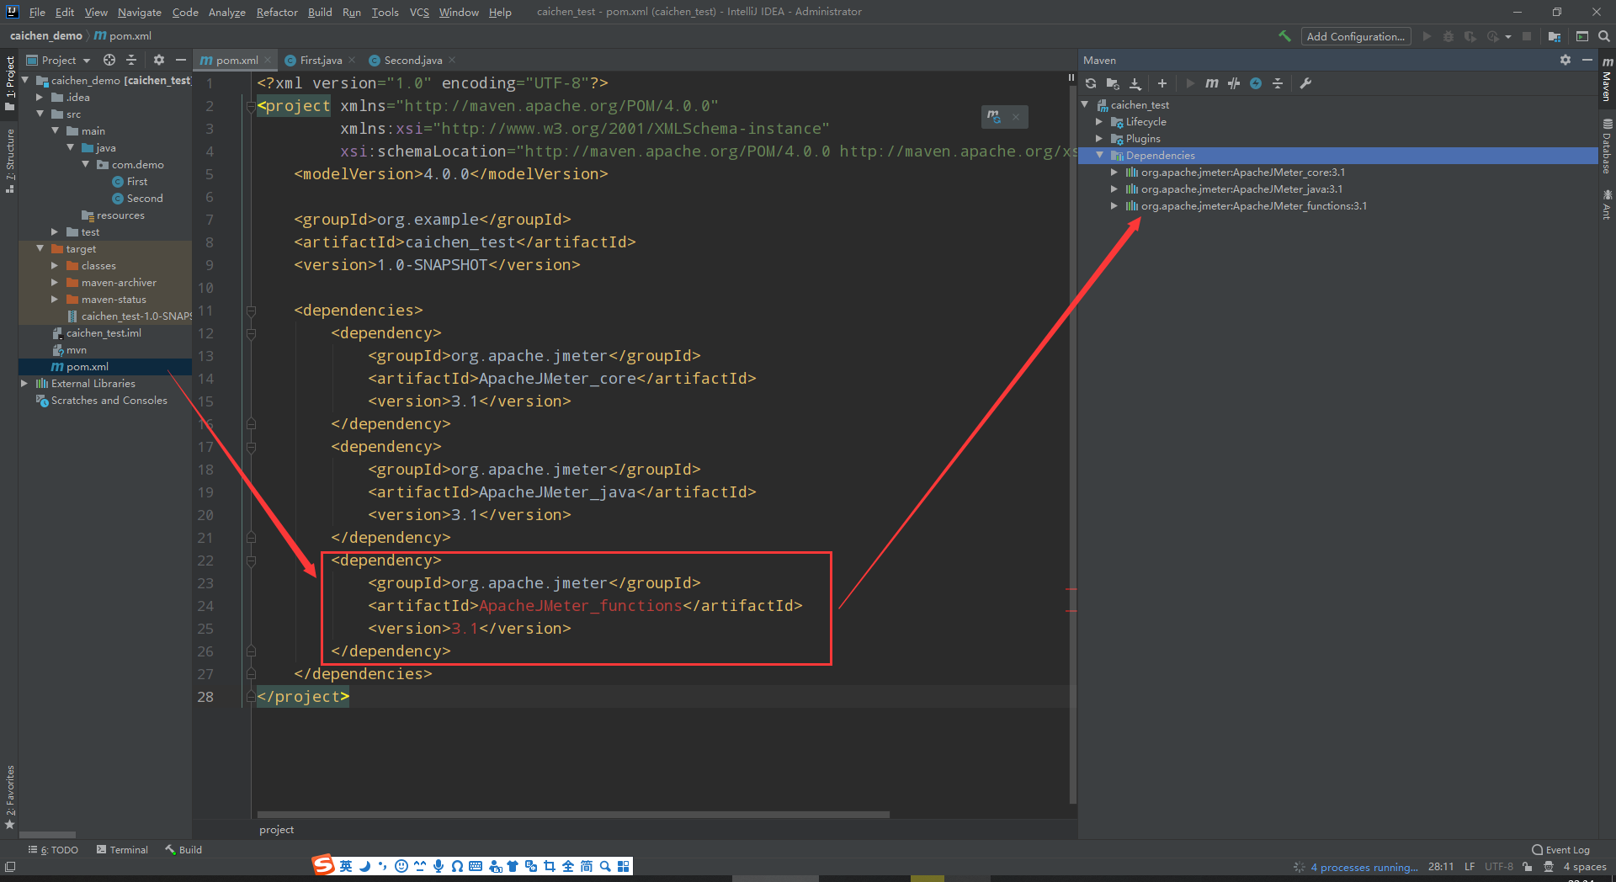This screenshot has height=882, width=1616.
Task: Open the Refactor menu
Action: (x=277, y=12)
